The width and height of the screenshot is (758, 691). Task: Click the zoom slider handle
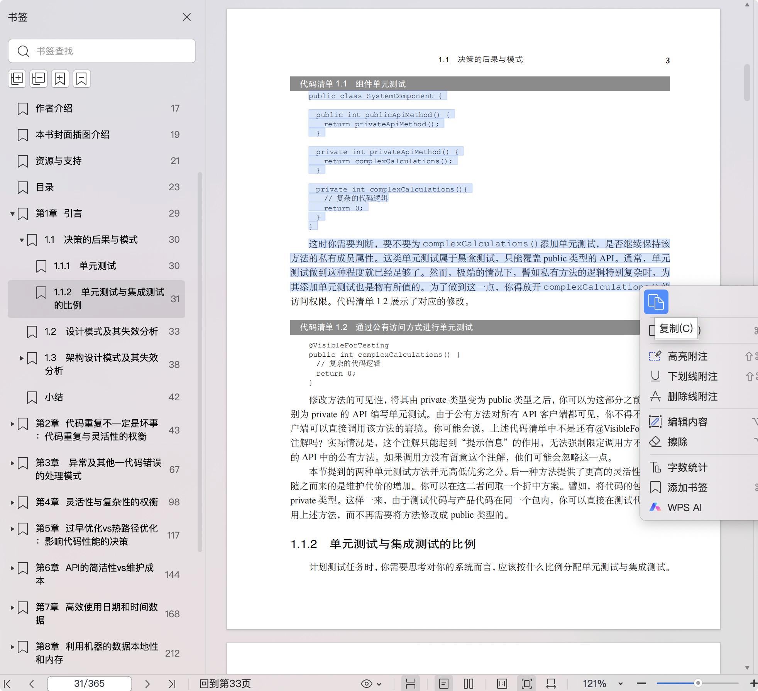tap(698, 683)
